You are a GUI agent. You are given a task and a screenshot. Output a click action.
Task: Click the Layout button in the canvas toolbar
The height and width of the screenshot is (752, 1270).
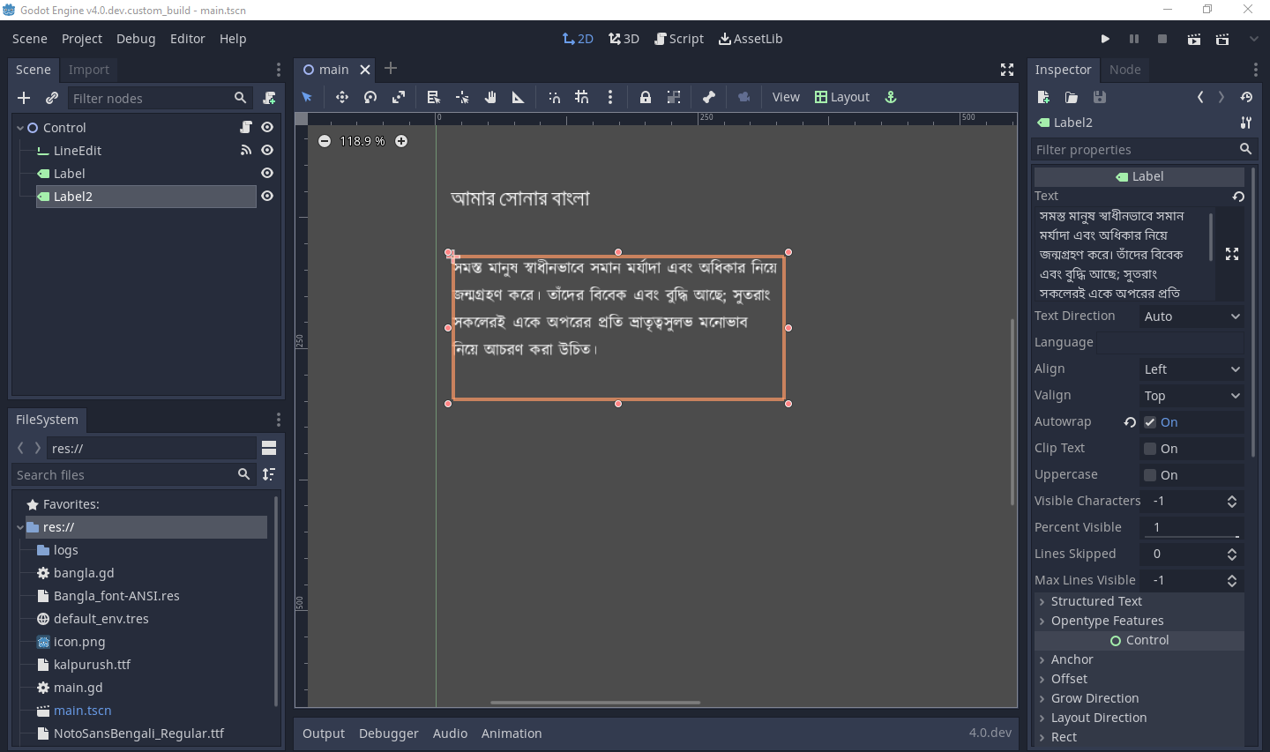[842, 97]
